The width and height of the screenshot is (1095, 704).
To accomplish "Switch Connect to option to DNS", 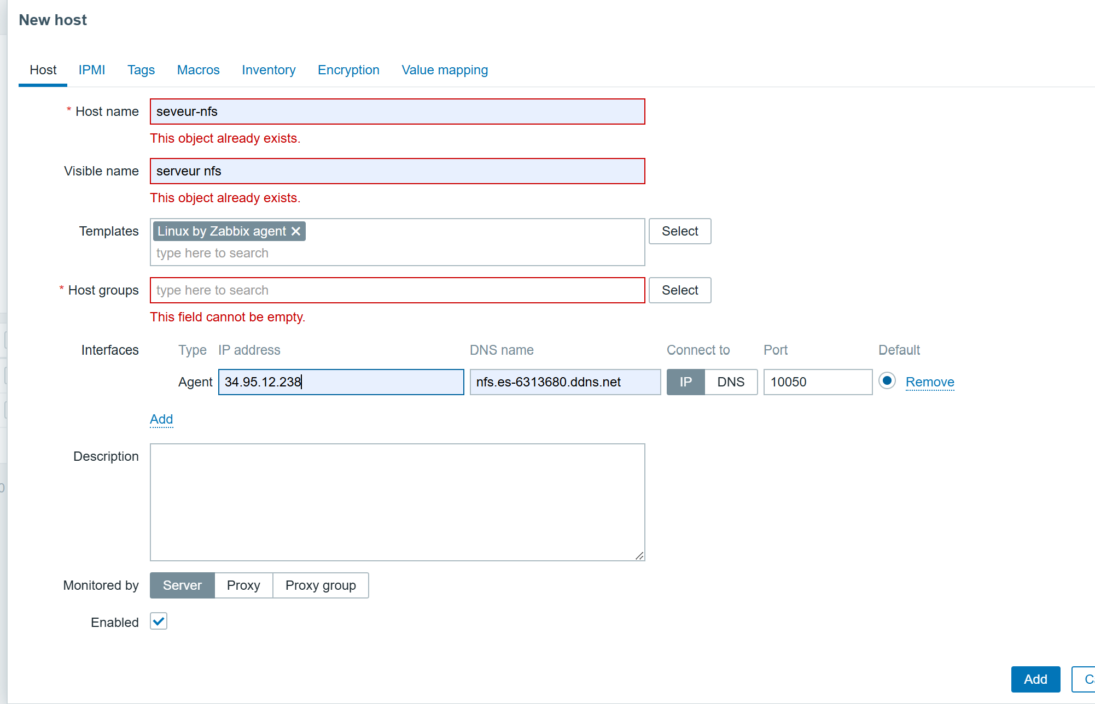I will tap(730, 382).
